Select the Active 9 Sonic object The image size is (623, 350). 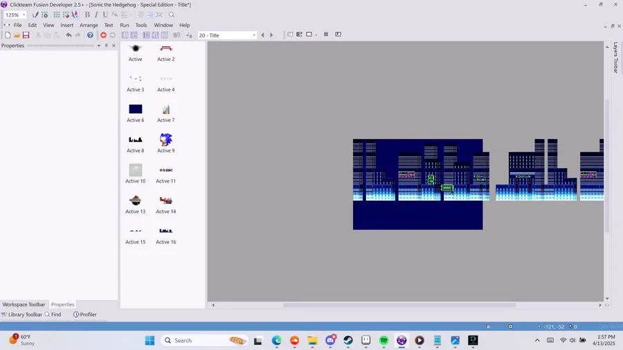coord(165,143)
